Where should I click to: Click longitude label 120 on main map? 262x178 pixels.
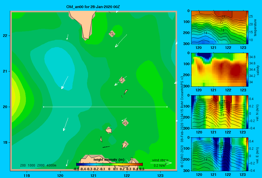point(60,175)
